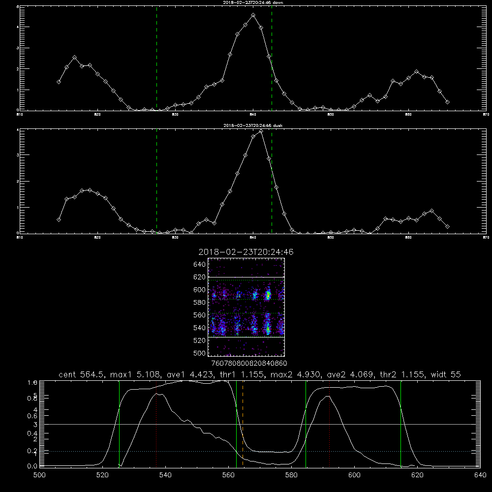Click the x-axis label 620 of bottom plot
This screenshot has width=492, height=492.
coord(418,475)
